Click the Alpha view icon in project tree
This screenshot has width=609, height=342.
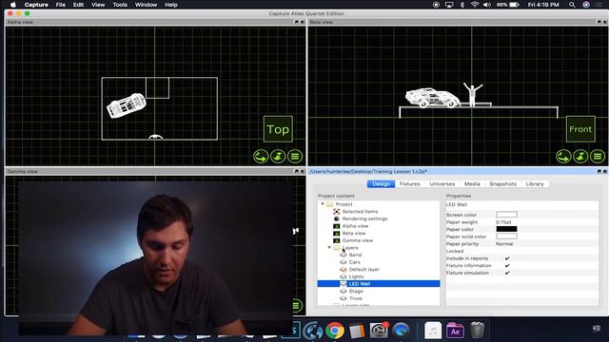click(336, 226)
